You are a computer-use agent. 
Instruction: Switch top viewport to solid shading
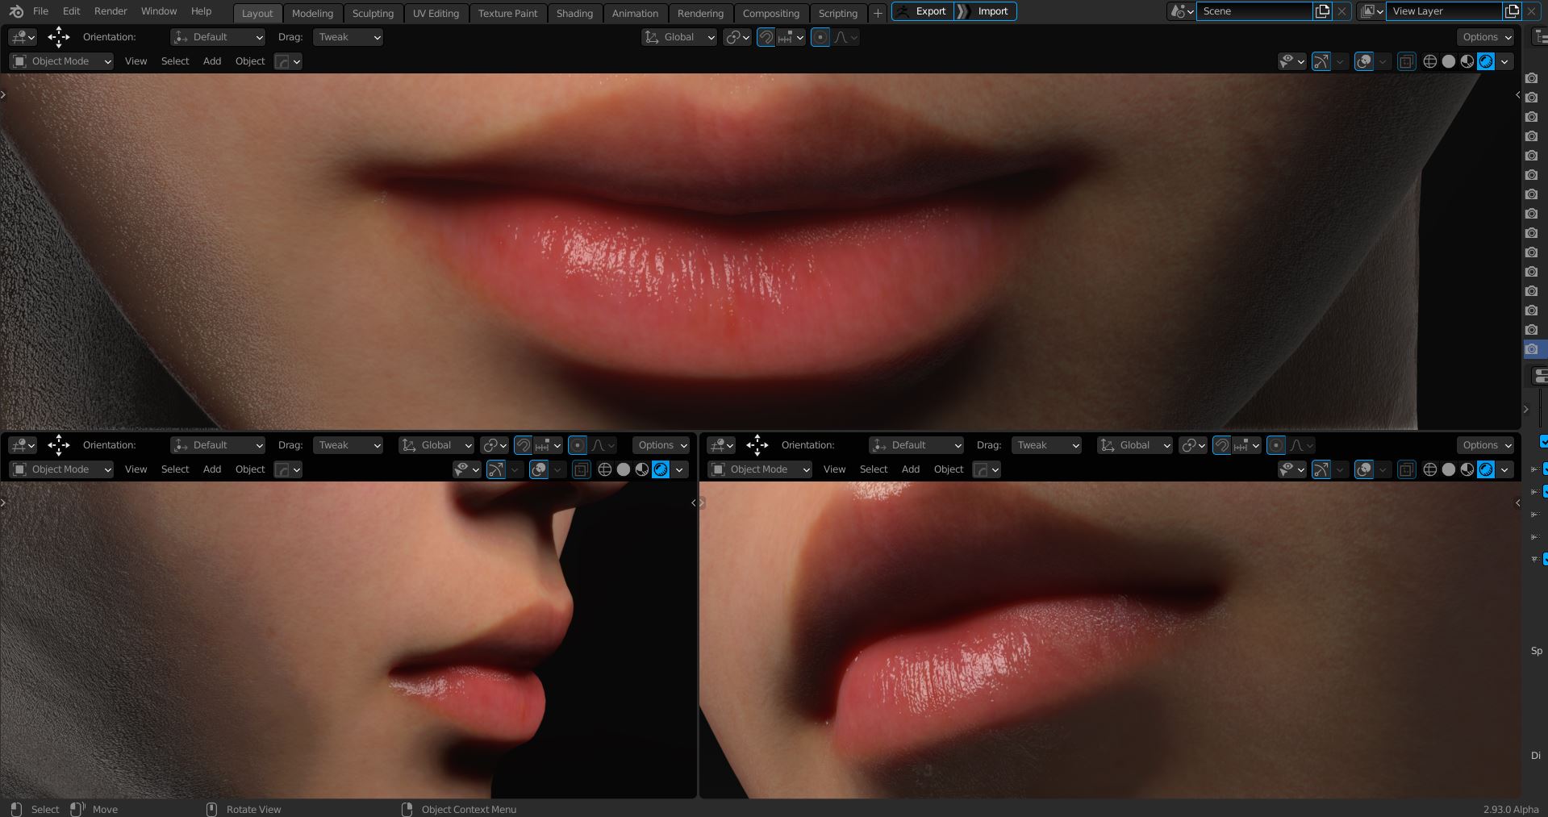tap(1449, 61)
